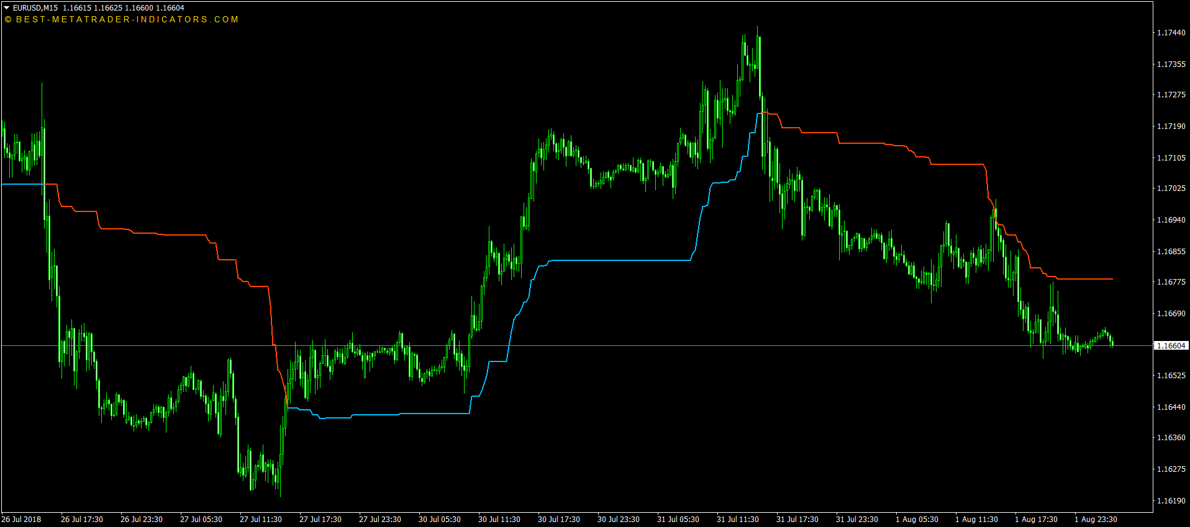Image resolution: width=1190 pixels, height=527 pixels.
Task: Click the 1.16775 price scale label
Action: (x=1171, y=282)
